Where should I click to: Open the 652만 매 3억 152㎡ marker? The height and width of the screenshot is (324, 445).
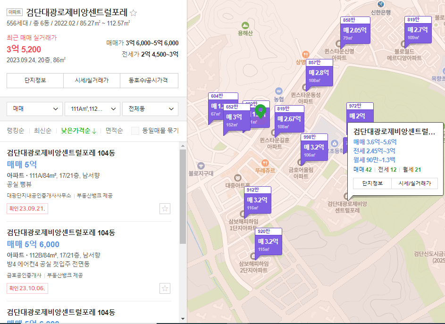tap(236, 117)
